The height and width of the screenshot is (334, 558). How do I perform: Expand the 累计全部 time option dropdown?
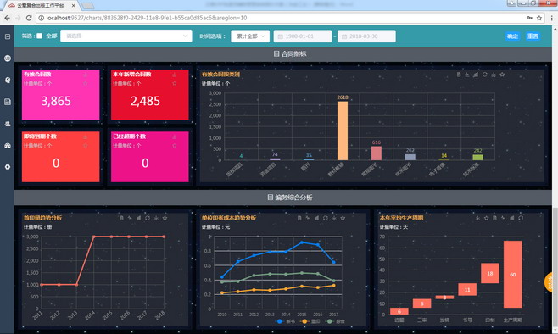250,36
